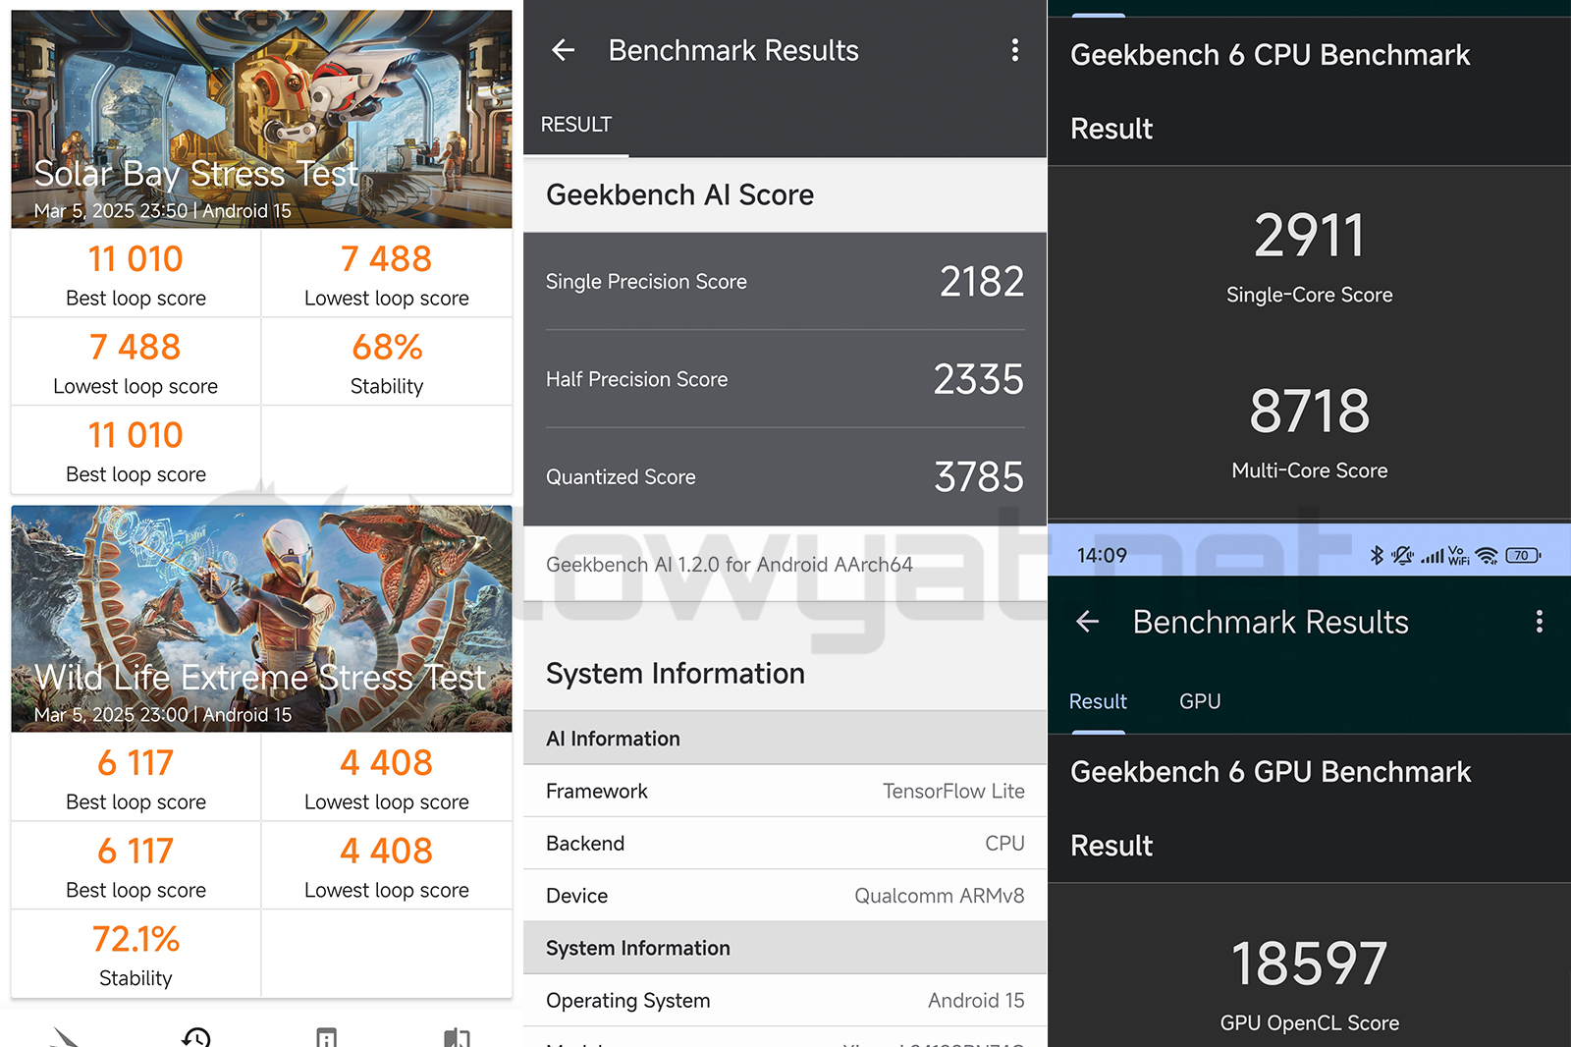Tap Benchmark Results title in Geekbench AI
The width and height of the screenshot is (1571, 1047).
(733, 50)
